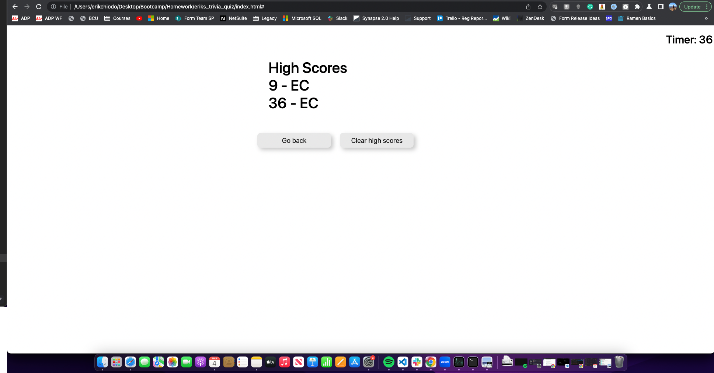Reload the current page
Viewport: 714px width, 373px height.
coord(39,6)
